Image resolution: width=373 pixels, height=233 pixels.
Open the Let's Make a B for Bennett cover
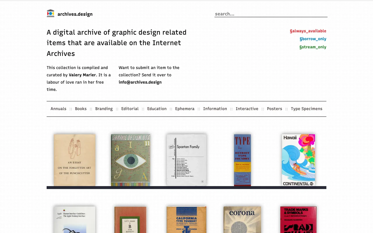click(x=131, y=220)
